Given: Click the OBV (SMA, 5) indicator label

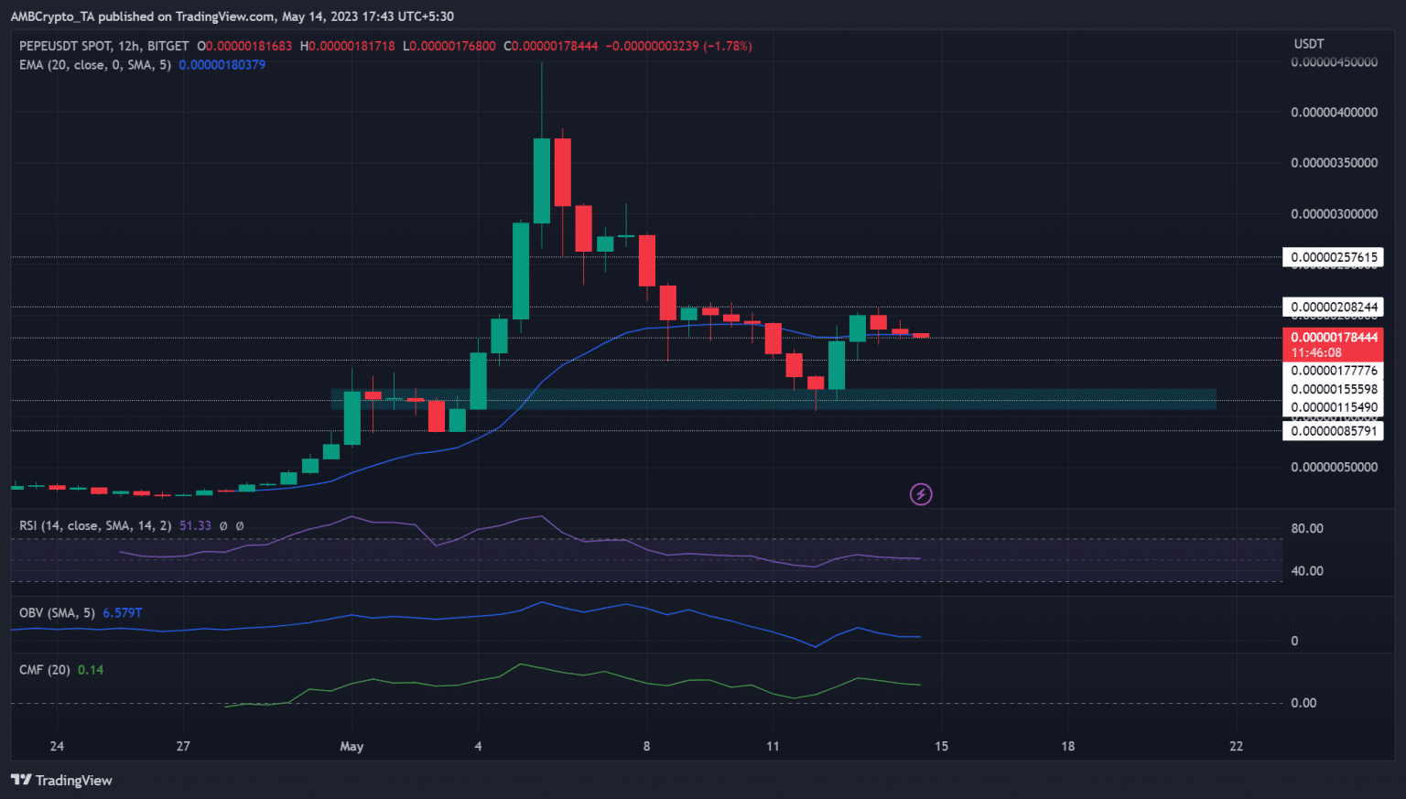Looking at the screenshot, I should pos(57,613).
